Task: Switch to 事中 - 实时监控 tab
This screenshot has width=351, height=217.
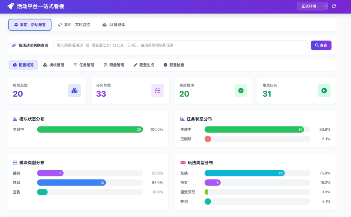Action: tap(74, 25)
